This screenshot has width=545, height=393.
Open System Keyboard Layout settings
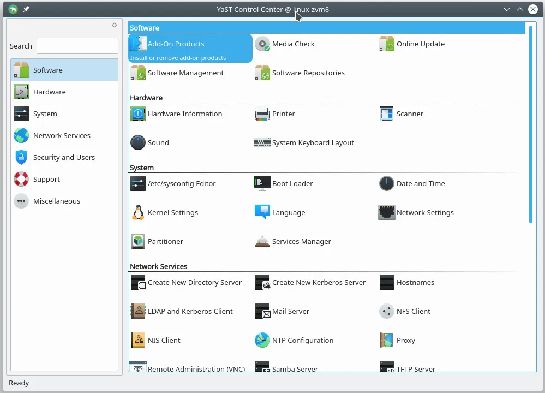click(312, 142)
